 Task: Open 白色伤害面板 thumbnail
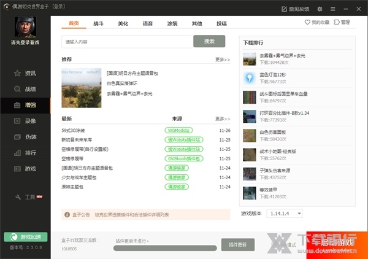250,136
